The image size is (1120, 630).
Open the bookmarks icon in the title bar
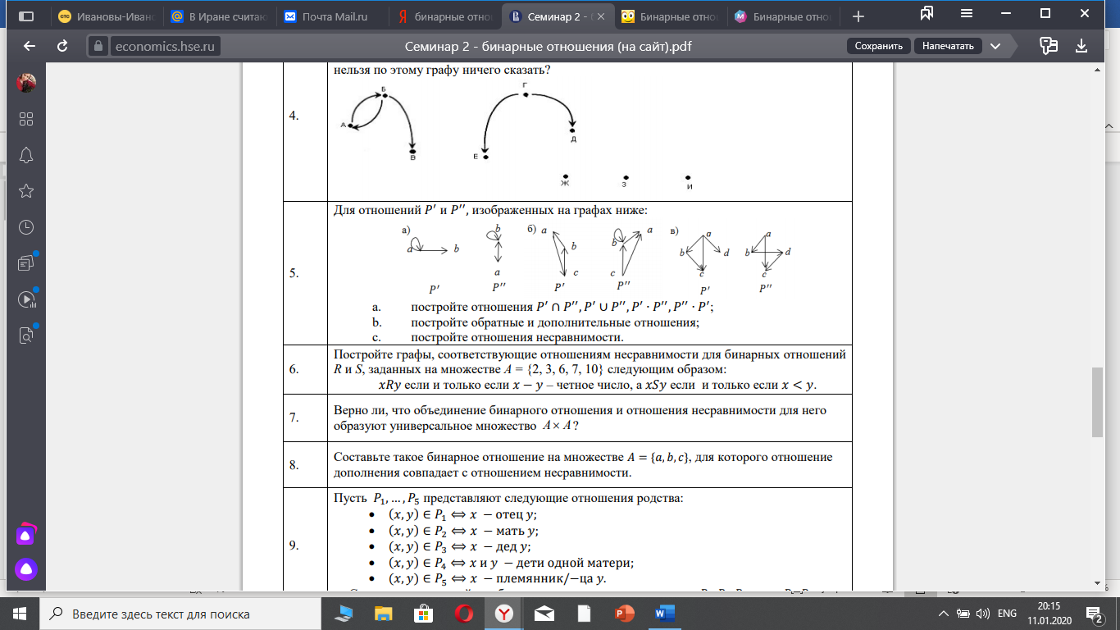927,14
